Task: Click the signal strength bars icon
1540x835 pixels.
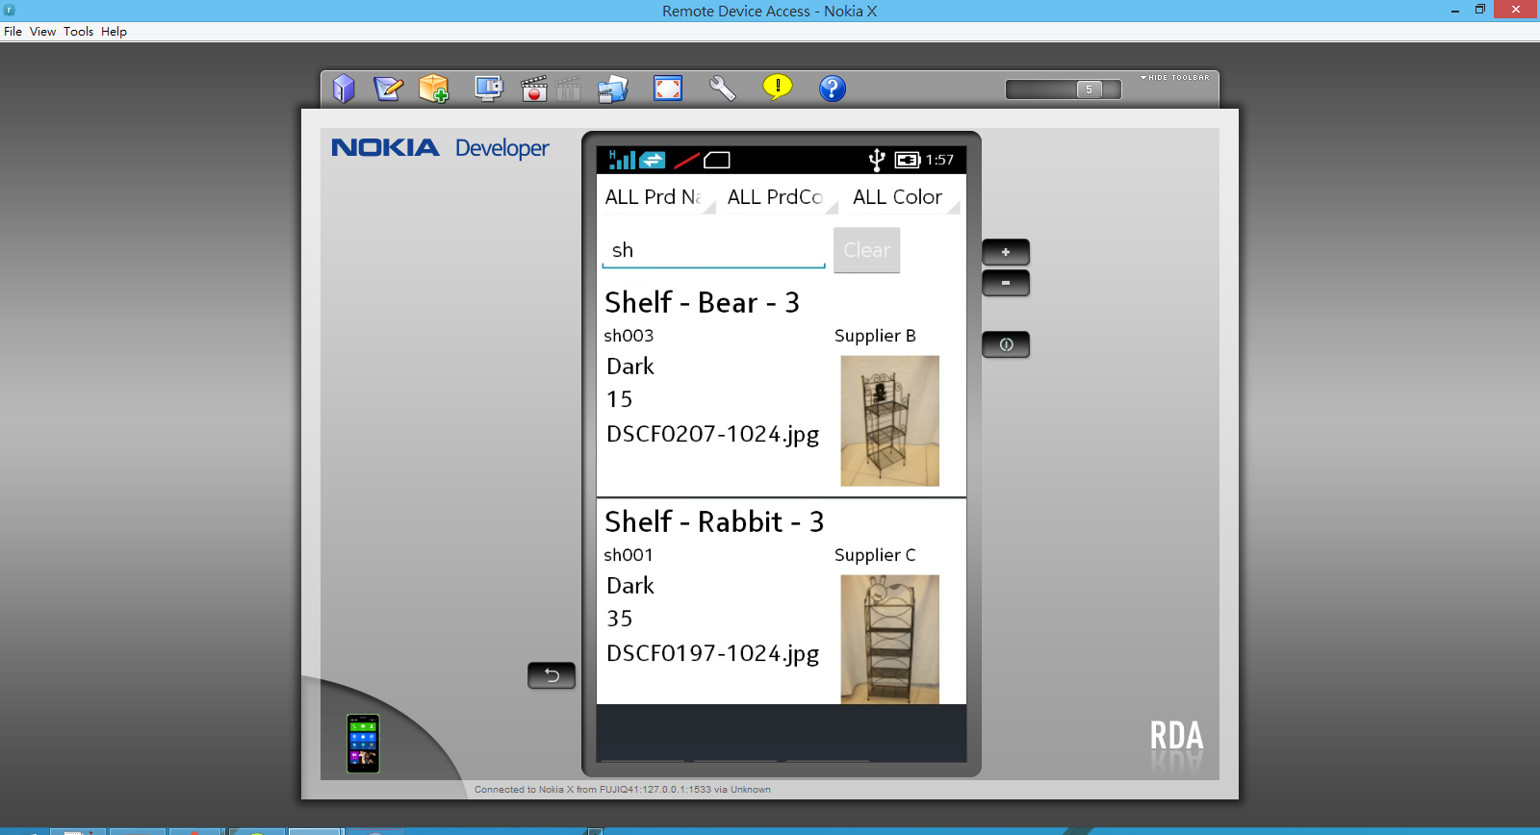Action: [x=622, y=160]
